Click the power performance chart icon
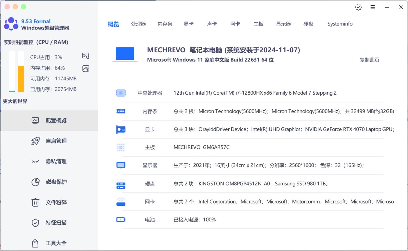 pos(85,68)
